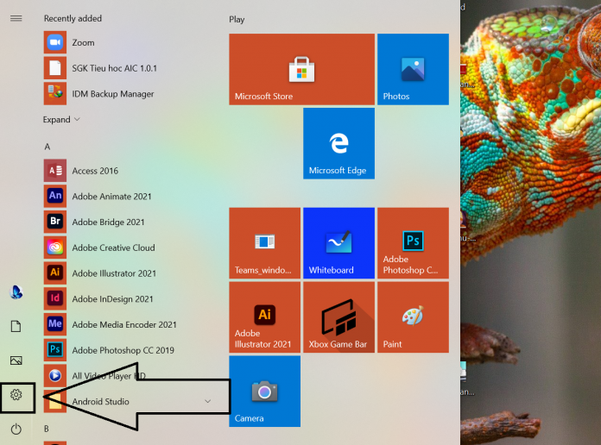Launch the Microsoft Edge tile
Screen dimensions: 601x445
338,143
